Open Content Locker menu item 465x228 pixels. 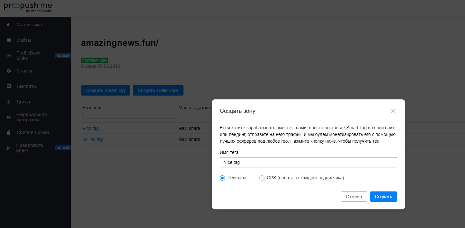click(33, 132)
